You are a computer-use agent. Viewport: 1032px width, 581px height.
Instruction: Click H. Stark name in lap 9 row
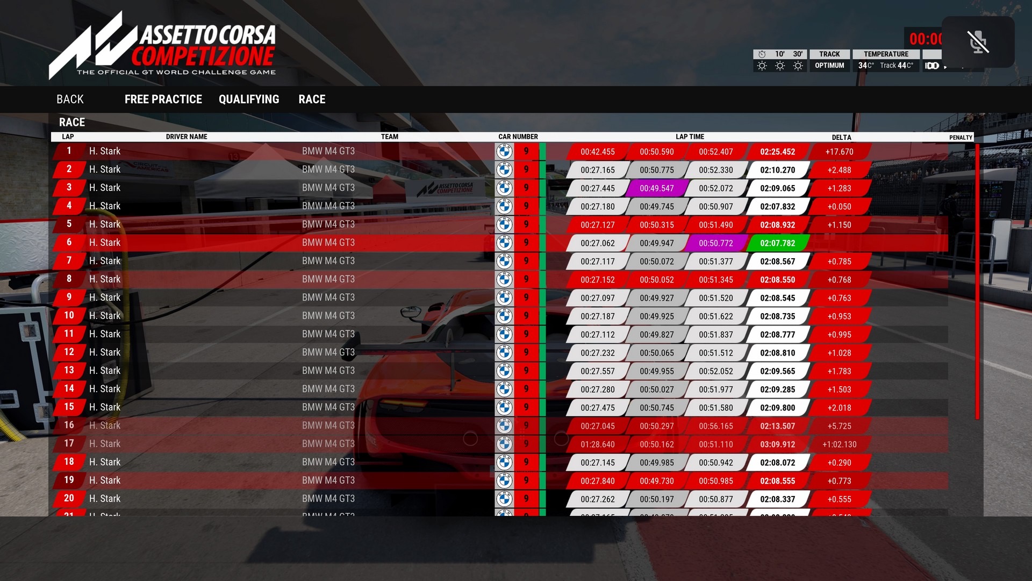pyautogui.click(x=105, y=297)
